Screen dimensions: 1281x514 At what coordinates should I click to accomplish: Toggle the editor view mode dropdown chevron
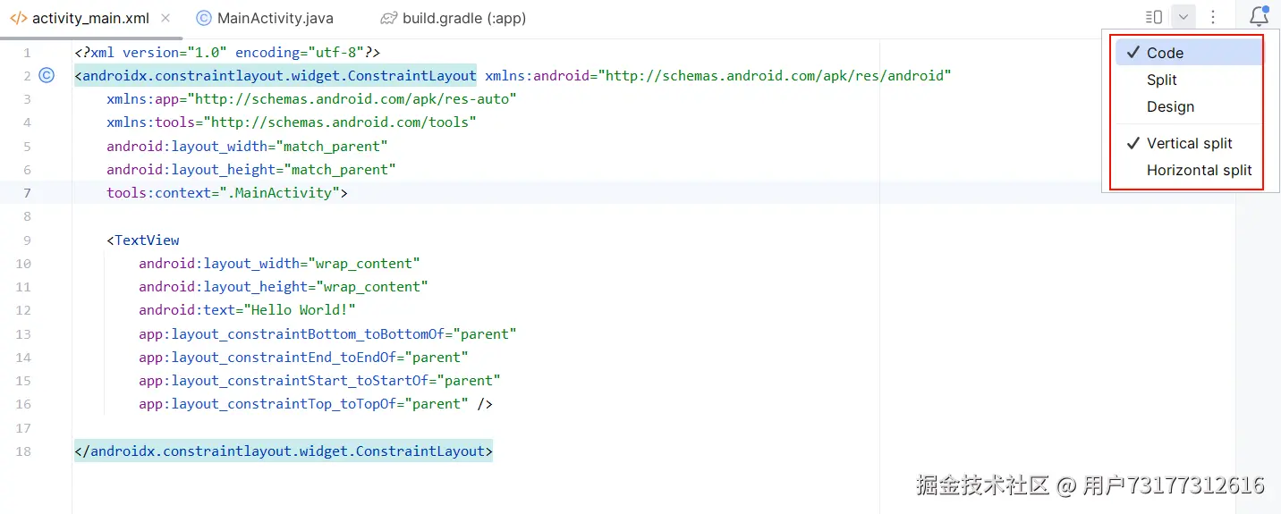pos(1183,17)
